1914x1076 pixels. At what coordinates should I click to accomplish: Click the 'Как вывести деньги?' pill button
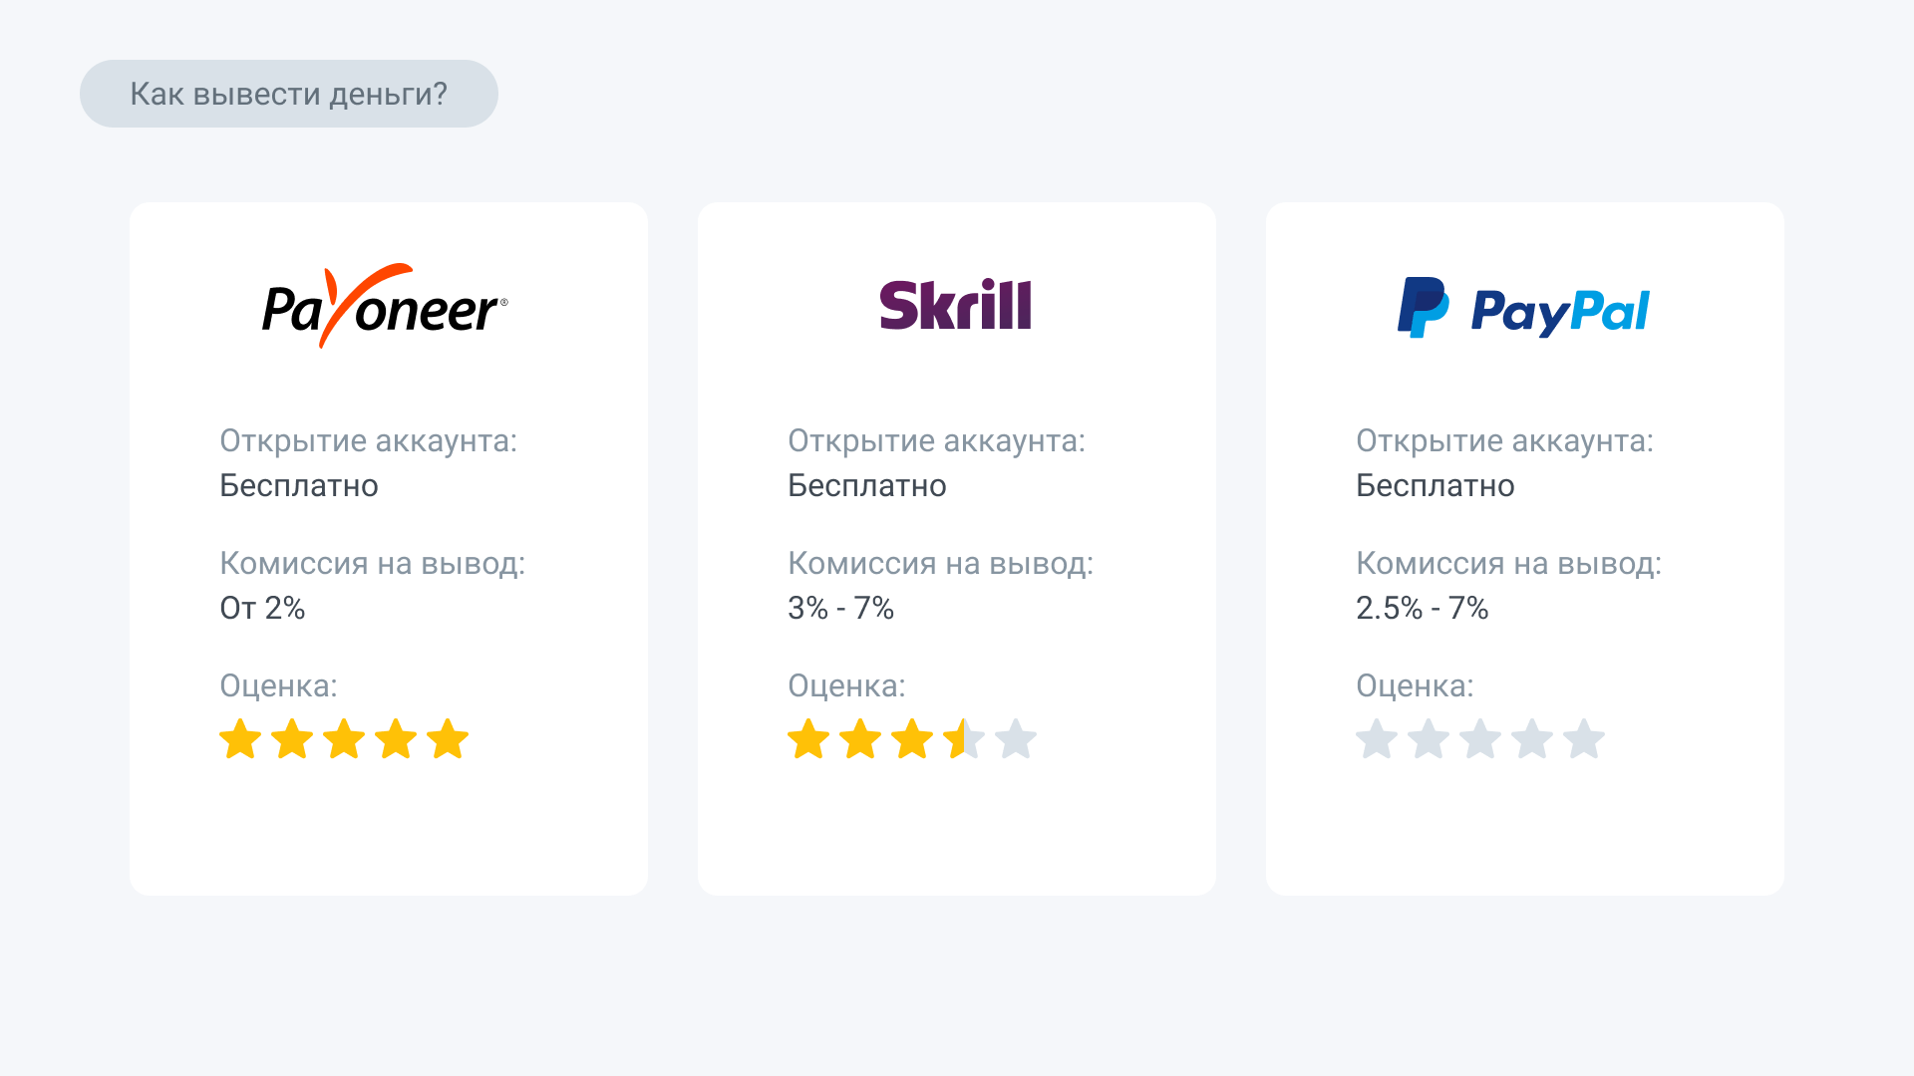click(289, 94)
